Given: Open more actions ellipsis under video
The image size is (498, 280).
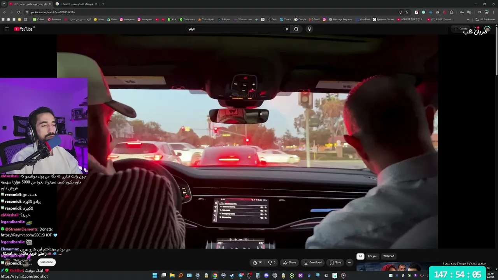Looking at the screenshot, I should [349, 262].
